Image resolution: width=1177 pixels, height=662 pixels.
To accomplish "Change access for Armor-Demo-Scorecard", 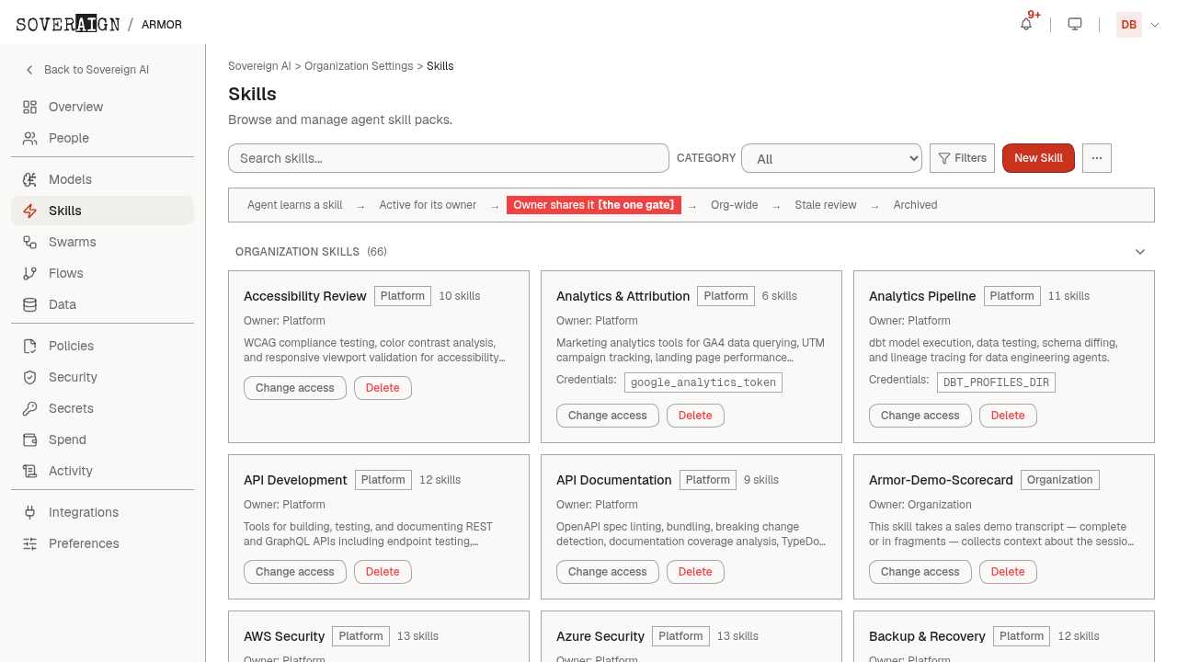I will (x=920, y=572).
